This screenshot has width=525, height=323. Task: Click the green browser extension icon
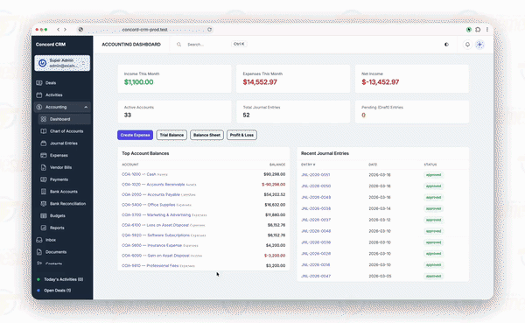(469, 30)
